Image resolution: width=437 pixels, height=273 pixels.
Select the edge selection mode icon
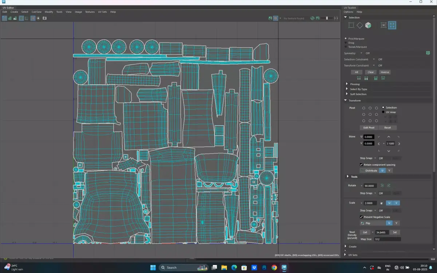(359, 25)
